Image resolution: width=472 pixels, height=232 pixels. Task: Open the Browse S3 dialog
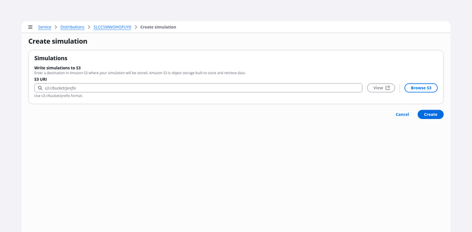[421, 88]
